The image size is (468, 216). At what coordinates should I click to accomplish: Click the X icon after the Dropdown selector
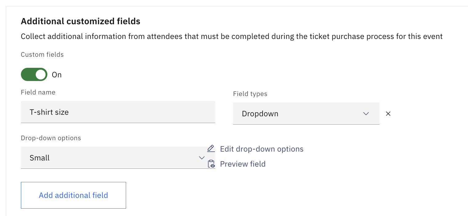point(388,114)
